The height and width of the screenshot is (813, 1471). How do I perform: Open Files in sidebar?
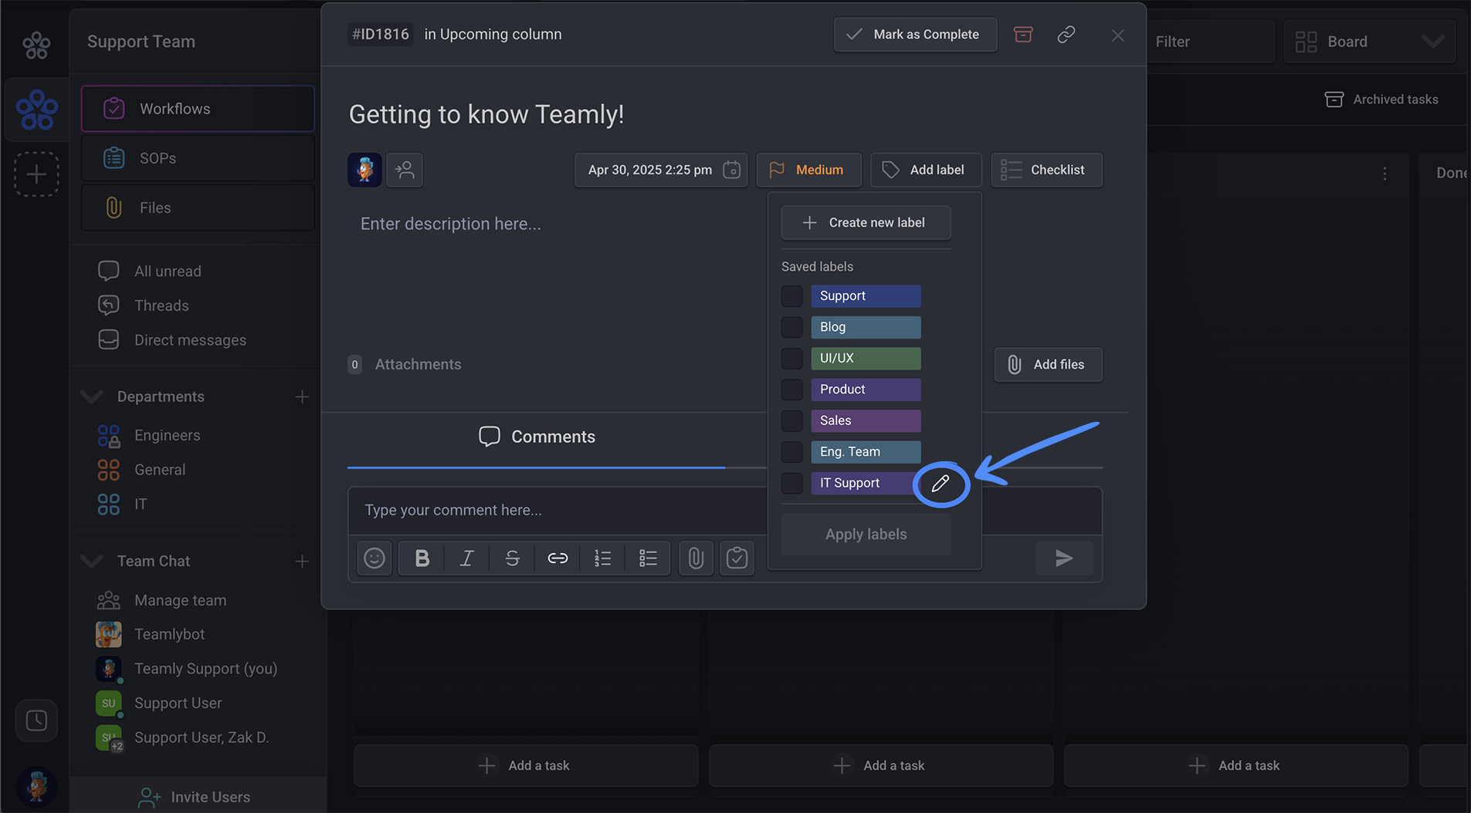tap(198, 207)
